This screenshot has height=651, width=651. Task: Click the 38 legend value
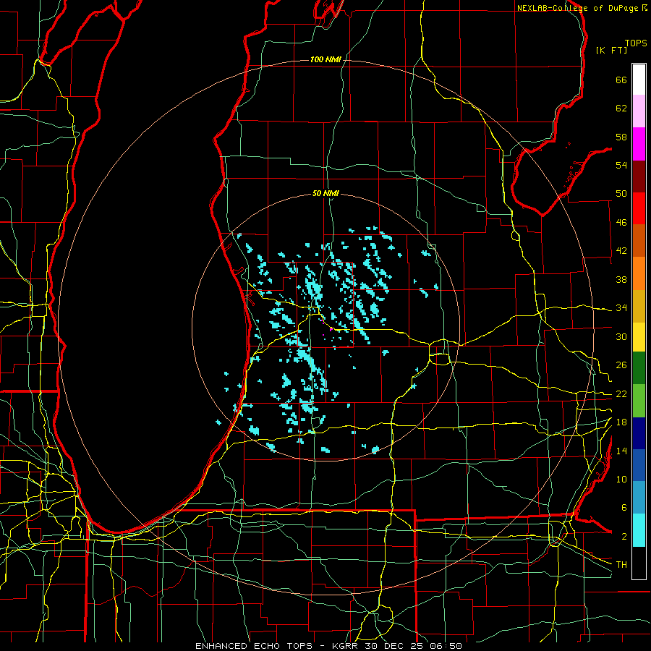point(621,279)
